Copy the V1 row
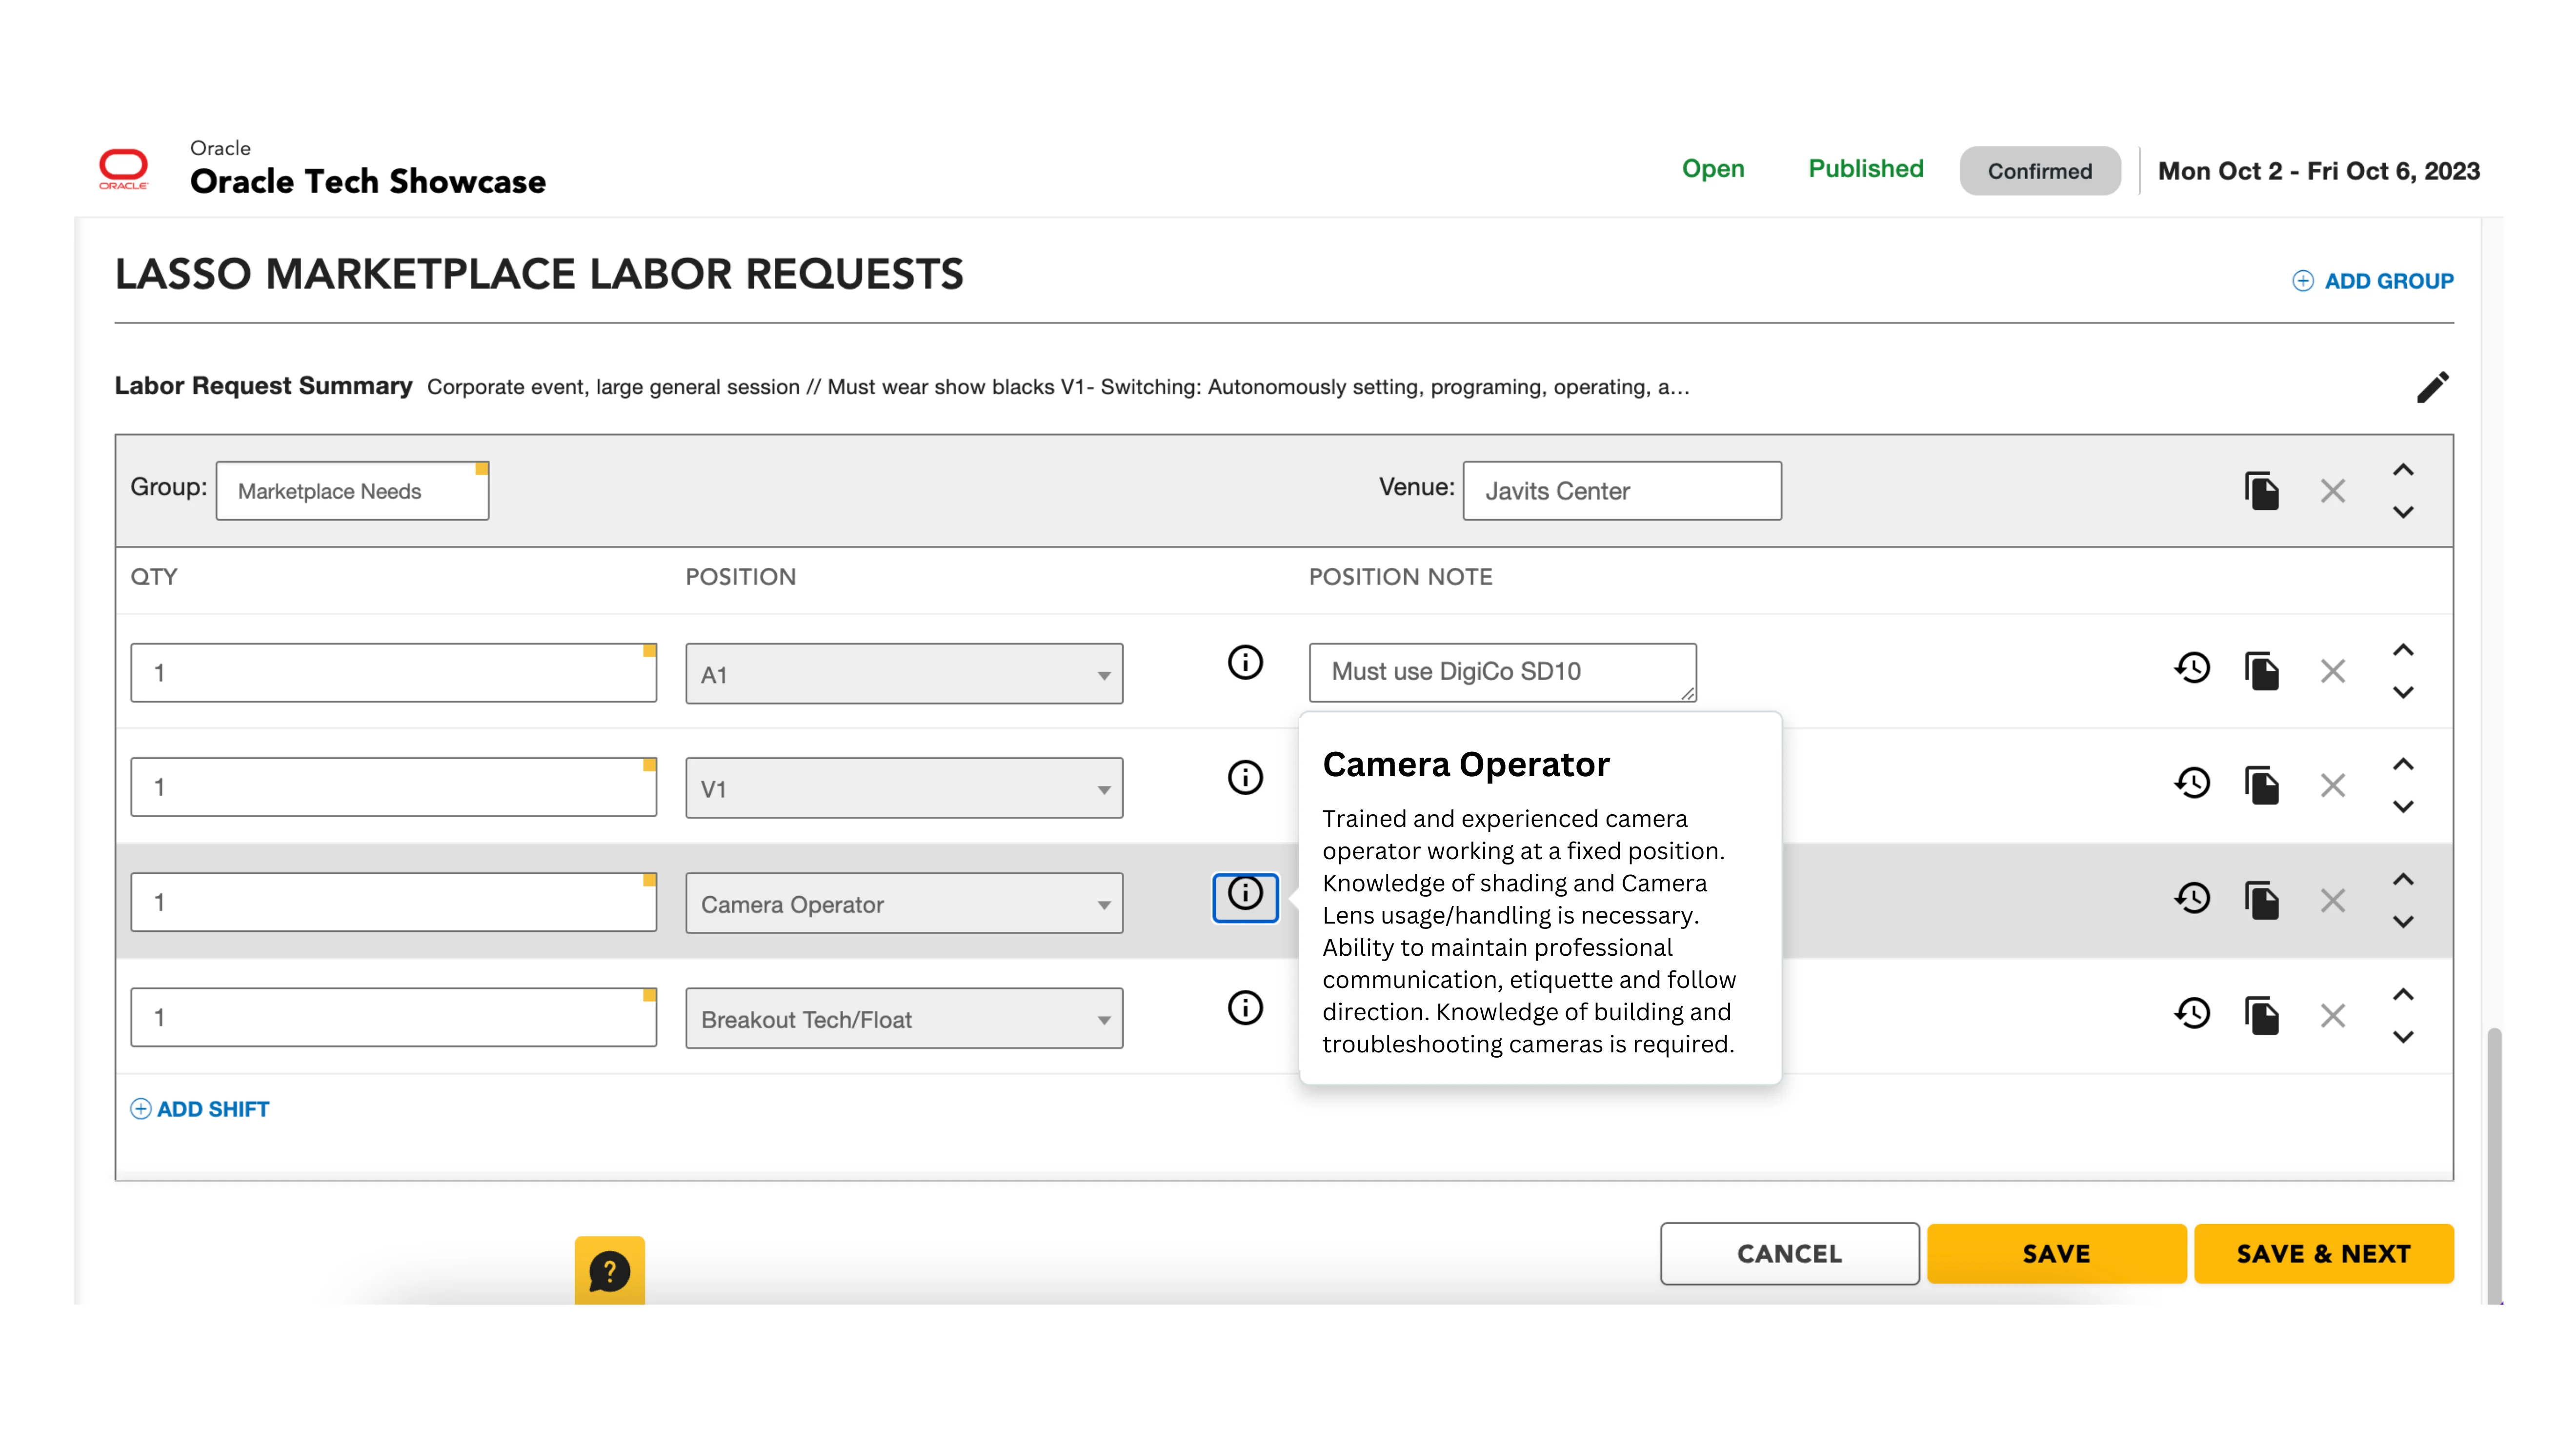This screenshot has height=1449, width=2576. (x=2261, y=785)
